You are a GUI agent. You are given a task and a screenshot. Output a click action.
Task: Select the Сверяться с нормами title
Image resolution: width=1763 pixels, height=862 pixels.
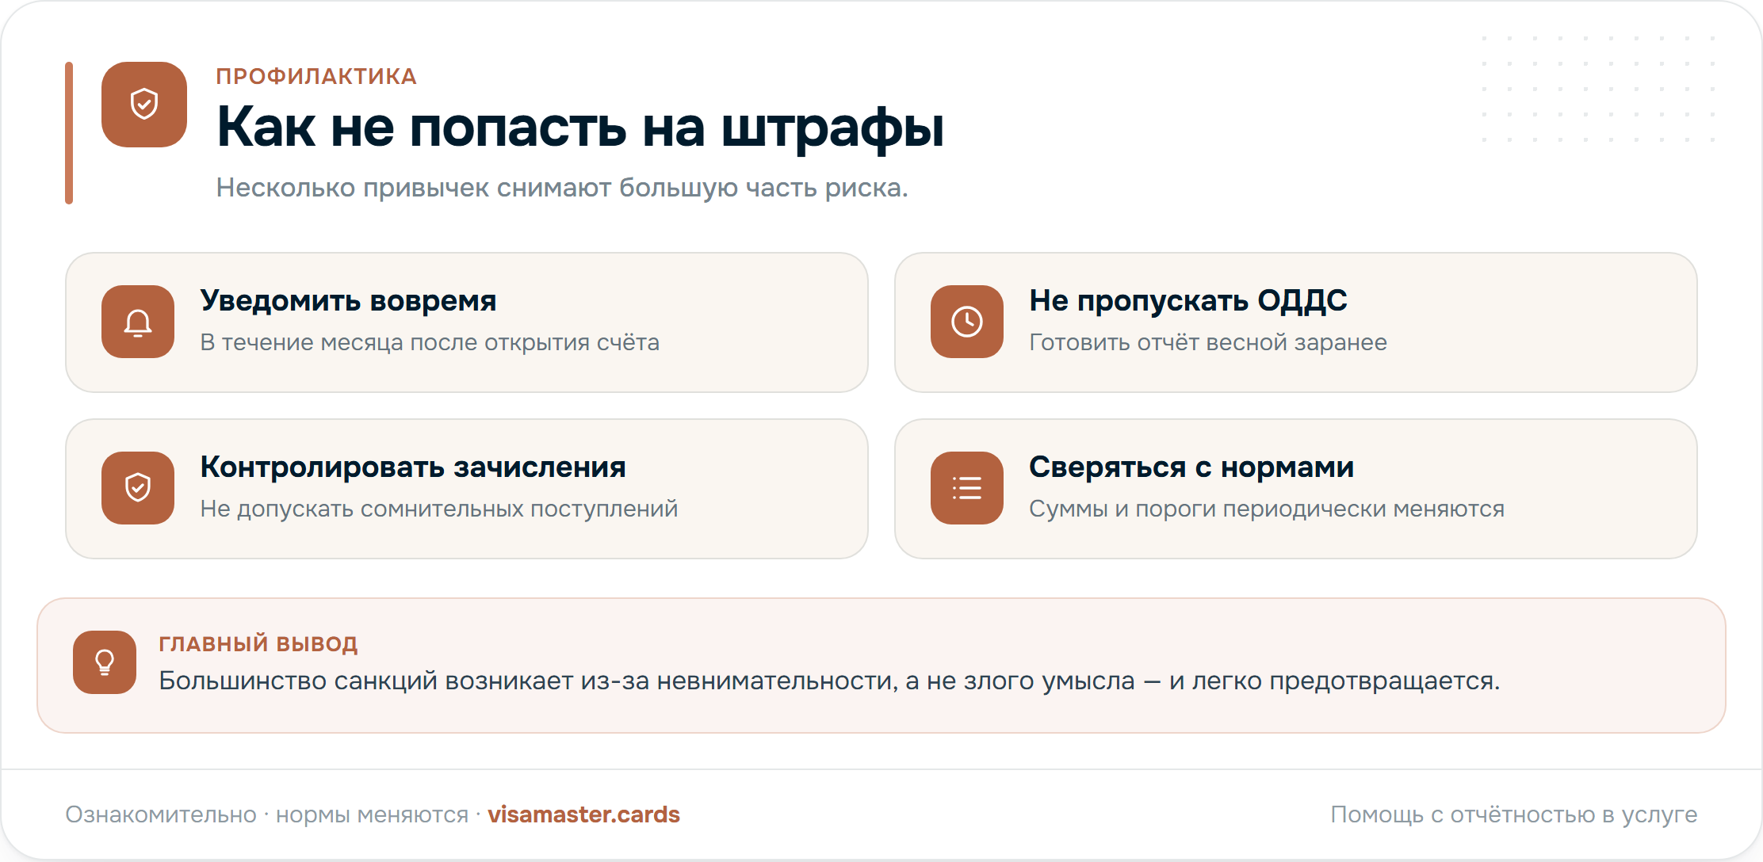pyautogui.click(x=1191, y=467)
